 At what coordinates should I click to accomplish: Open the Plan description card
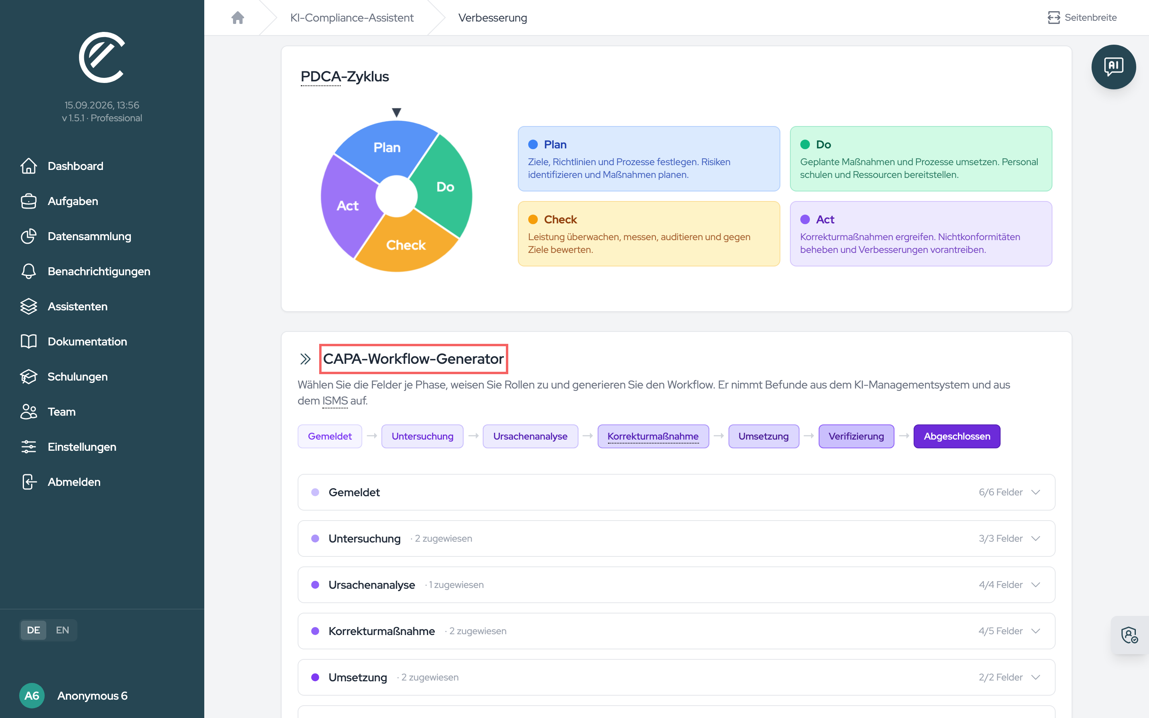(649, 159)
